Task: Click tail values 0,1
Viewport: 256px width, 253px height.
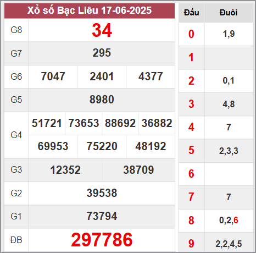Action: click(229, 80)
